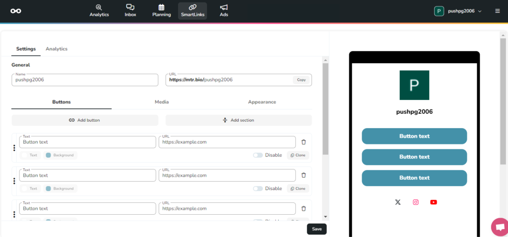The image size is (508, 237).
Task: Grab the first row's drag handle dots
Action: (14, 148)
